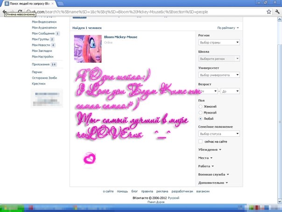The width and height of the screenshot is (282, 212).
Task: Open the Bloom Mickey-Mouse profile name link
Action: point(120,37)
